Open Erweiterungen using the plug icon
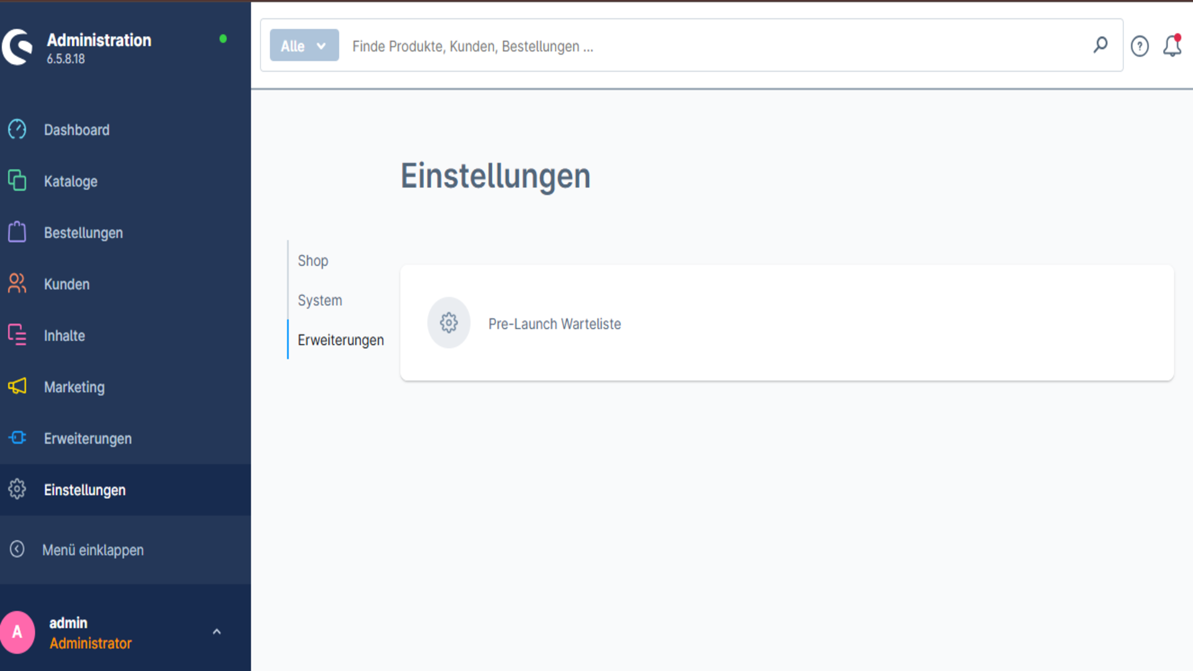 (17, 438)
